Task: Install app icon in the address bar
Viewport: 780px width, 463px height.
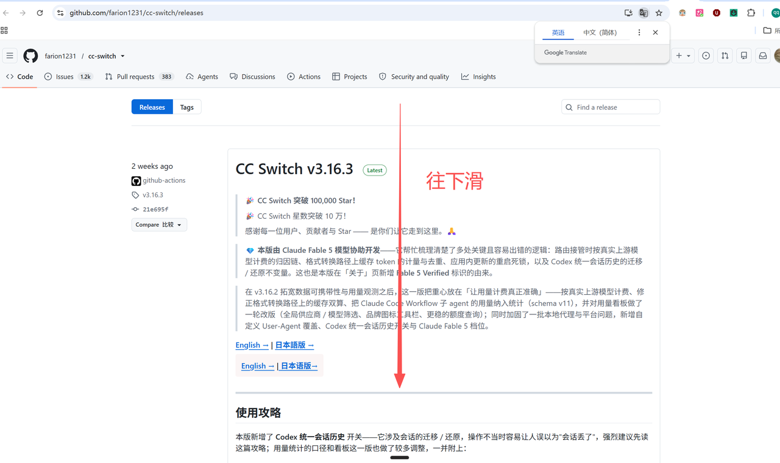Action: [x=628, y=13]
